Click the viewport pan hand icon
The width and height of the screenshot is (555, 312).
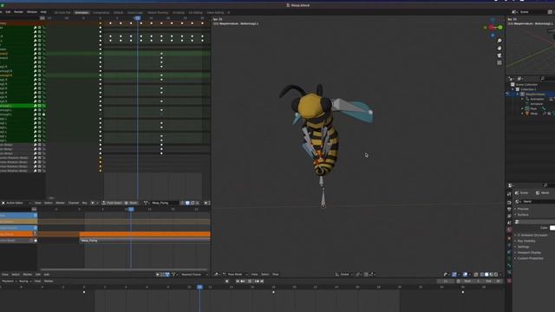(499, 49)
